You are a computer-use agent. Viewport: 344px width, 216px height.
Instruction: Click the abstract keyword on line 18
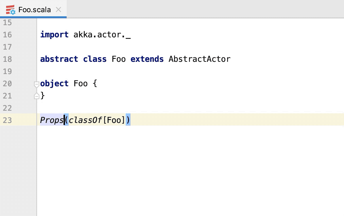tap(59, 59)
